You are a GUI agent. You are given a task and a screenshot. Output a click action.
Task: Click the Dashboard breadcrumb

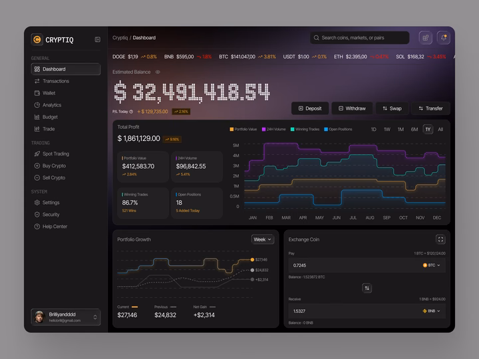tap(144, 37)
